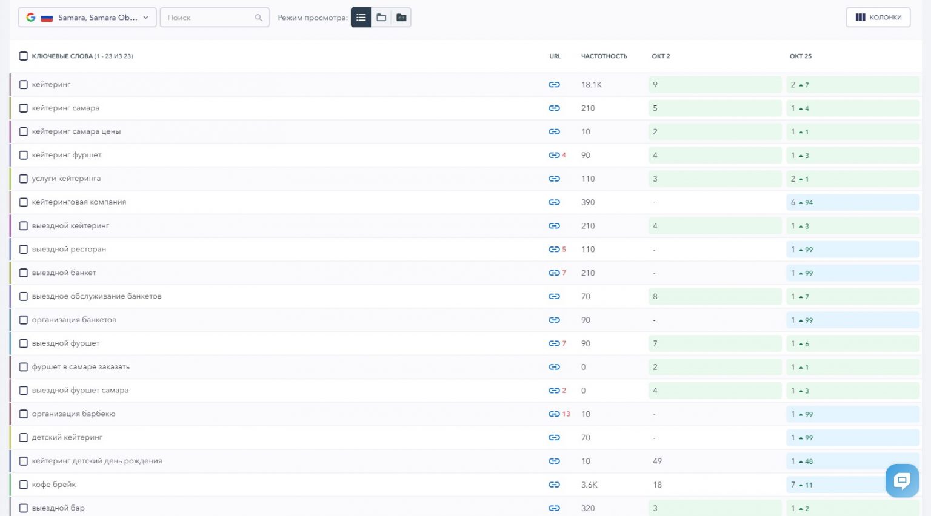931x516 pixels.
Task: Switch to folder view mode
Action: 381,18
